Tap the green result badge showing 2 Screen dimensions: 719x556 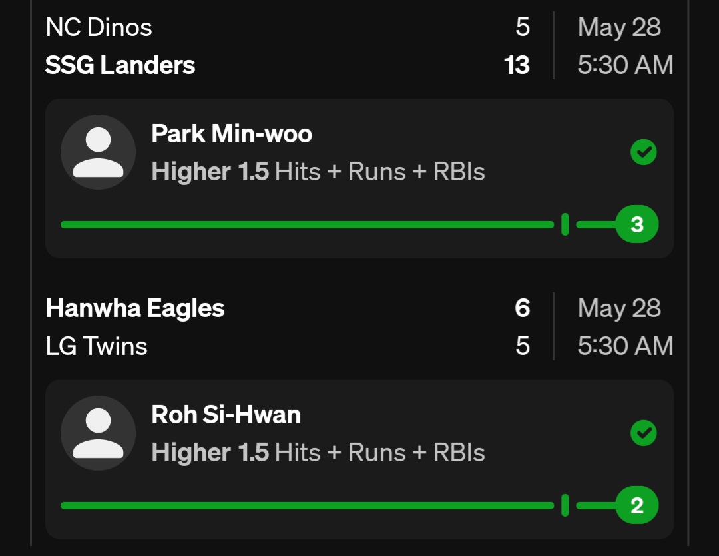(x=637, y=506)
